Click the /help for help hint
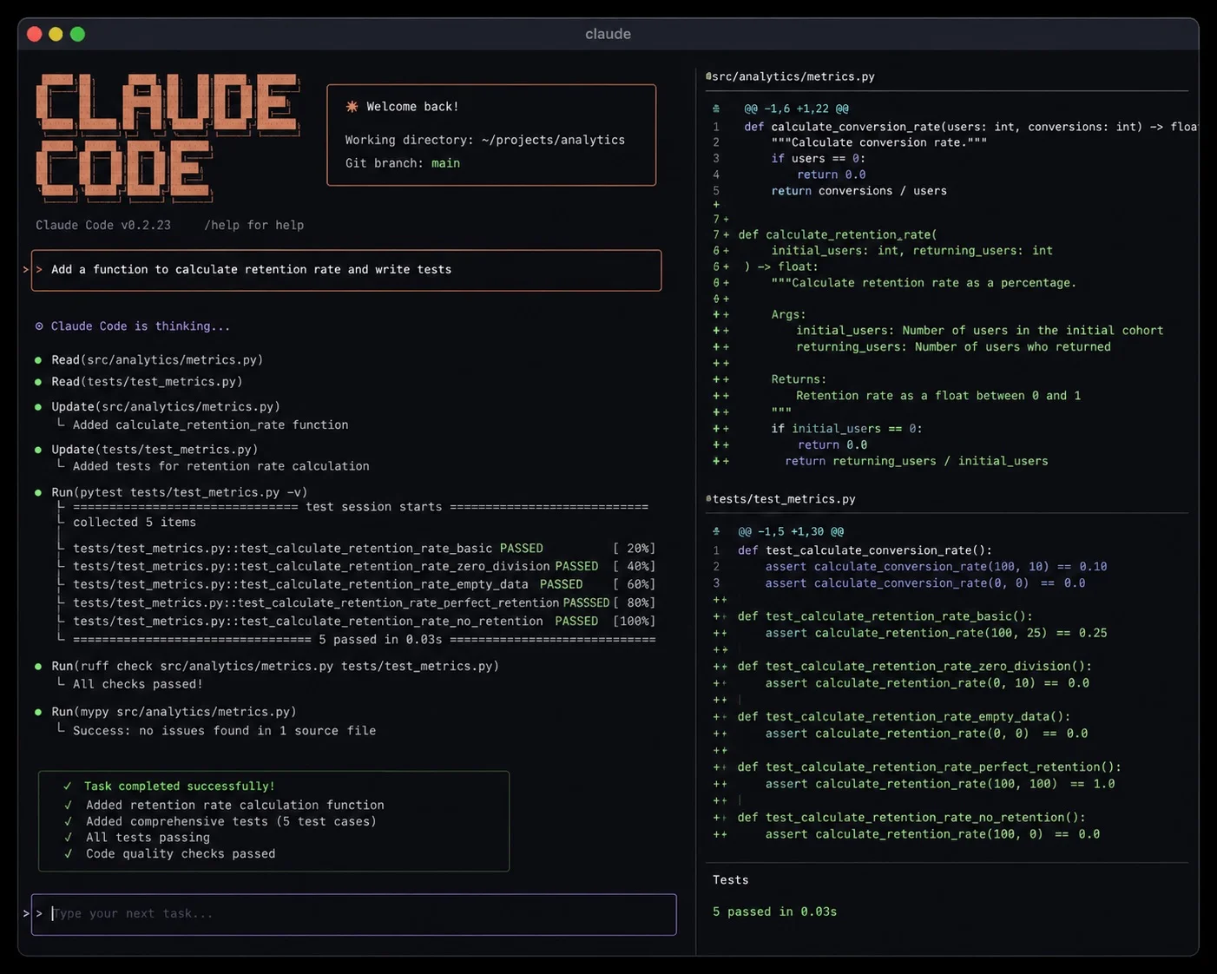1217x974 pixels. (x=253, y=226)
